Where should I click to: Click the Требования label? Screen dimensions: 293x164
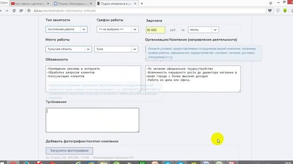click(x=56, y=102)
